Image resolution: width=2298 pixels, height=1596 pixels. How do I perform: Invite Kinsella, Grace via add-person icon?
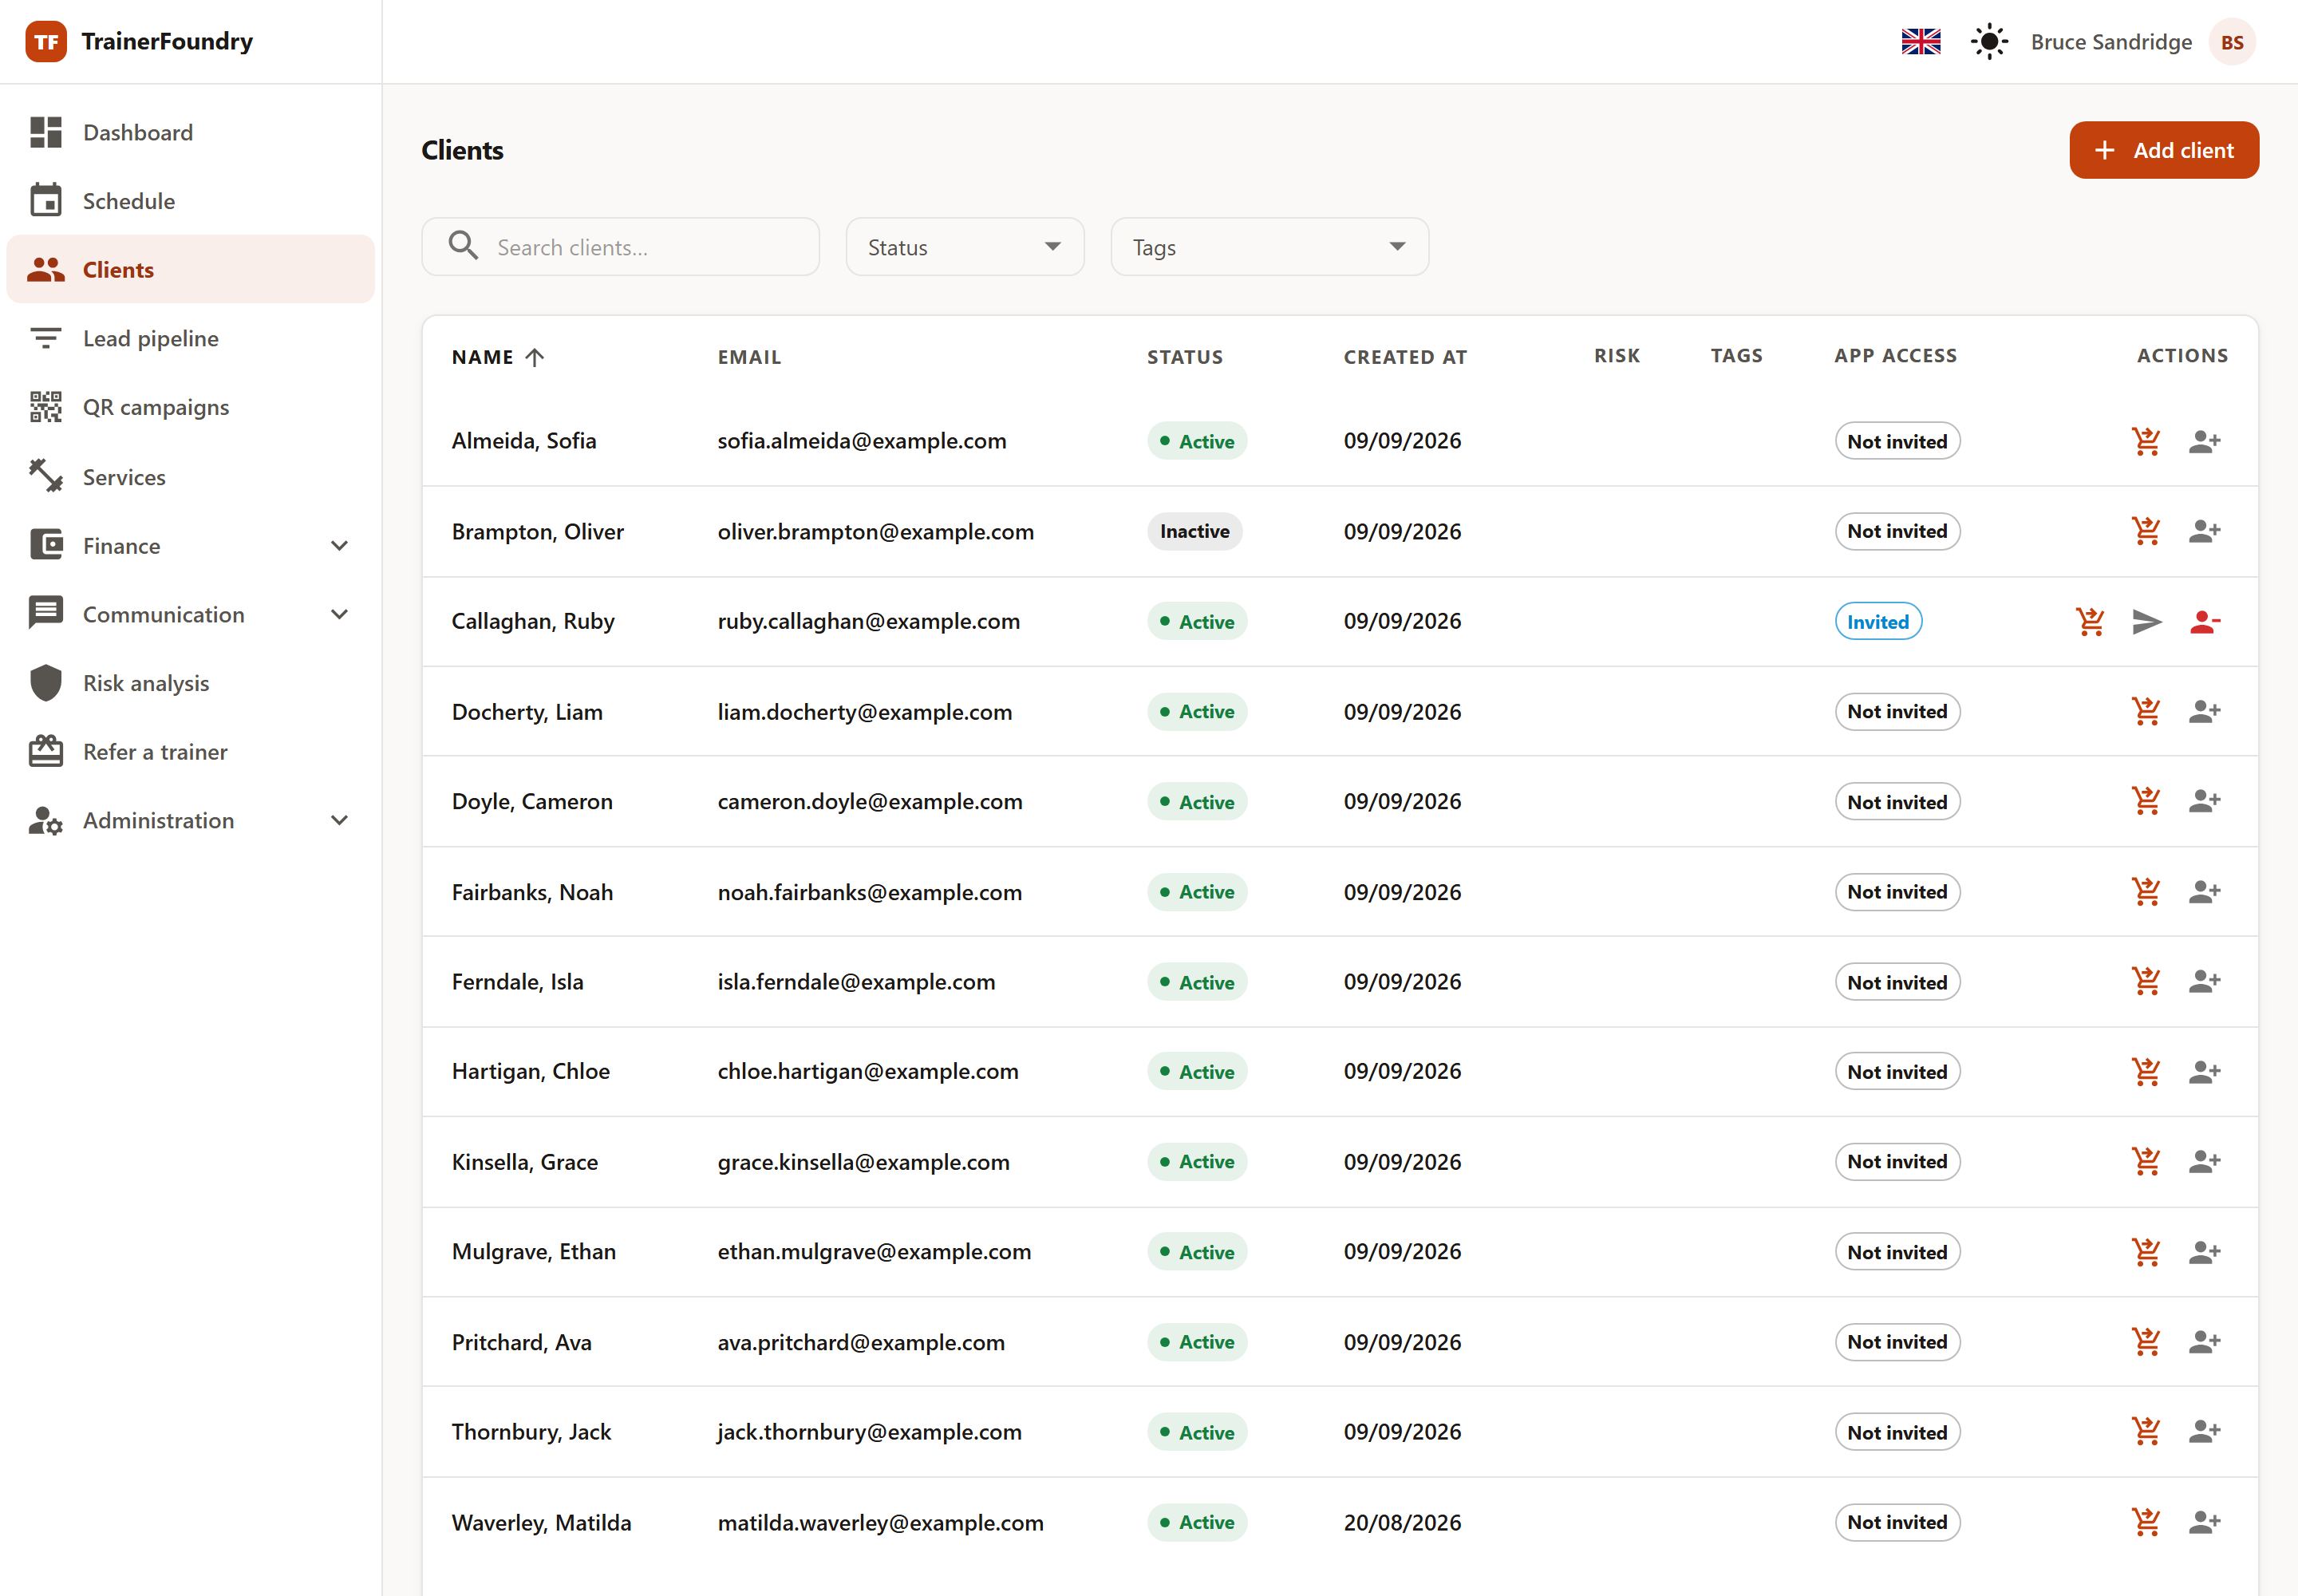point(2204,1161)
